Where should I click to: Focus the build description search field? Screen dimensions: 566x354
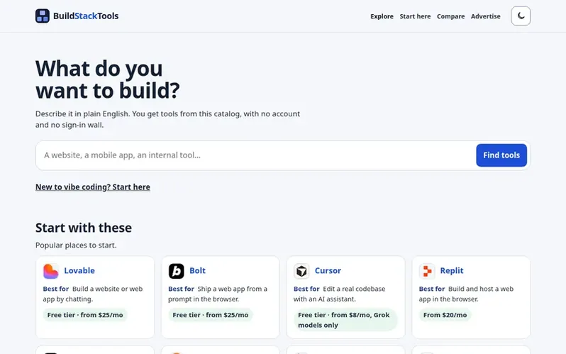[x=255, y=155]
